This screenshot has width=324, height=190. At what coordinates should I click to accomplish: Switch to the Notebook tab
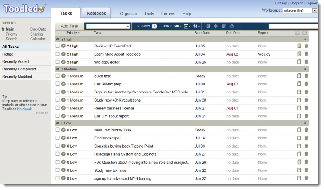tap(96, 13)
